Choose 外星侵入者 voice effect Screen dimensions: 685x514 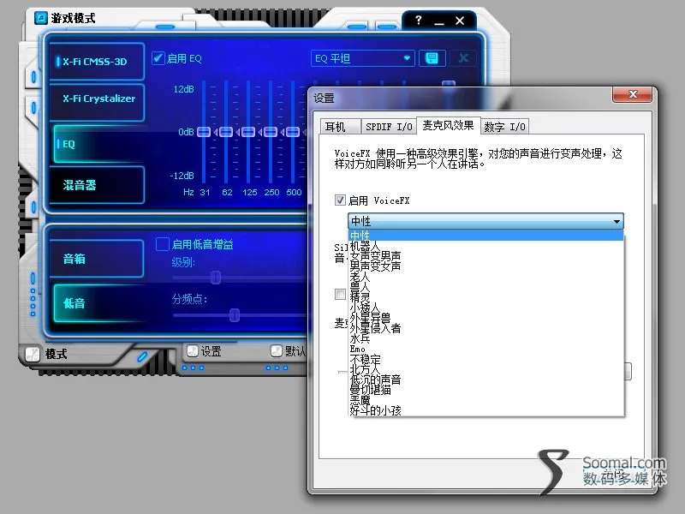pyautogui.click(x=485, y=328)
